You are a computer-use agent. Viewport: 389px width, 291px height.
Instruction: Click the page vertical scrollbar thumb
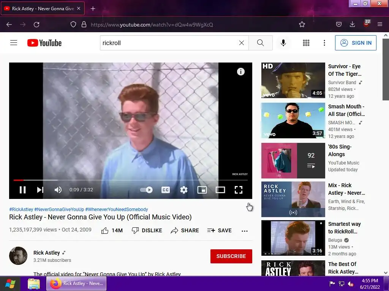[386, 70]
